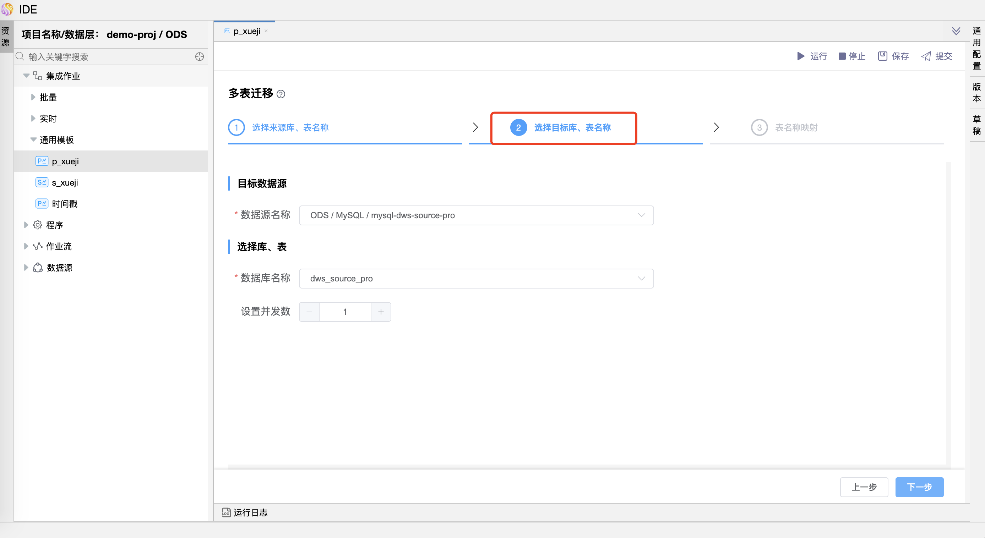Increase concurrency with the plus stepper
Viewport: 985px width, 538px height.
(381, 312)
